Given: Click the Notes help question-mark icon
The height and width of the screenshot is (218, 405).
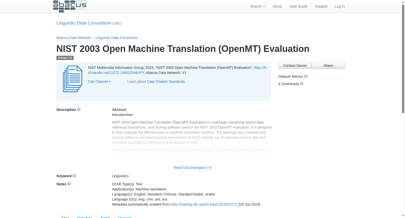Looking at the screenshot, I should (x=69, y=184).
